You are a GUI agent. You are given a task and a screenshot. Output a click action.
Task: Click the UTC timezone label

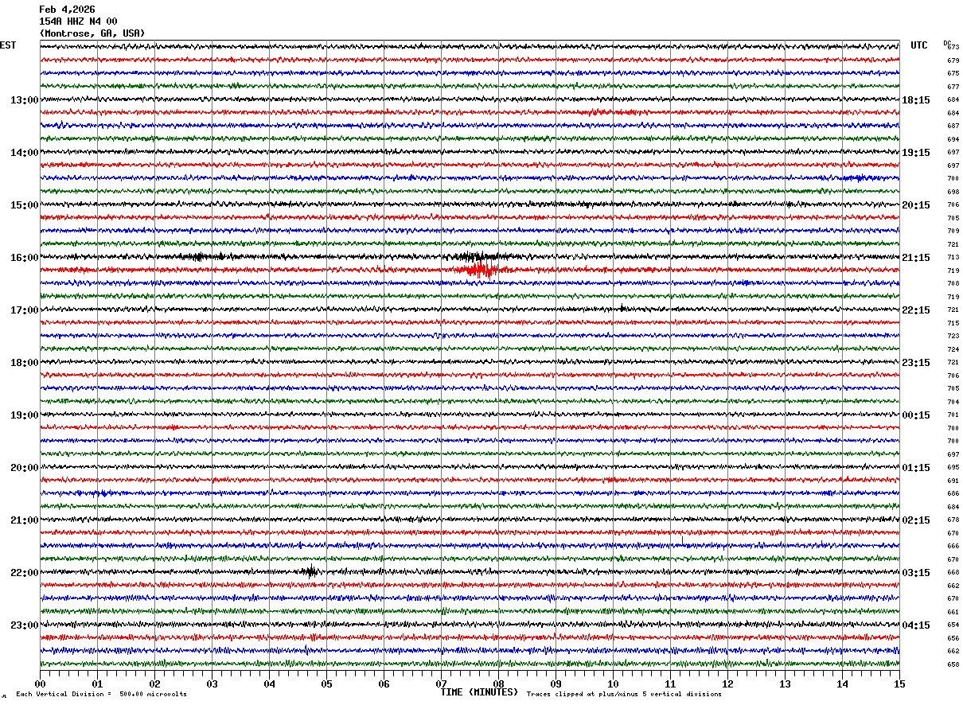pos(919,45)
